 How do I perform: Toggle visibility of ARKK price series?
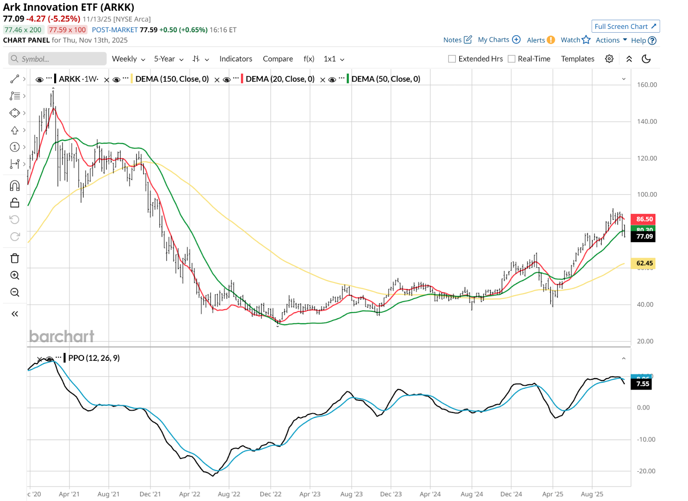(x=40, y=80)
